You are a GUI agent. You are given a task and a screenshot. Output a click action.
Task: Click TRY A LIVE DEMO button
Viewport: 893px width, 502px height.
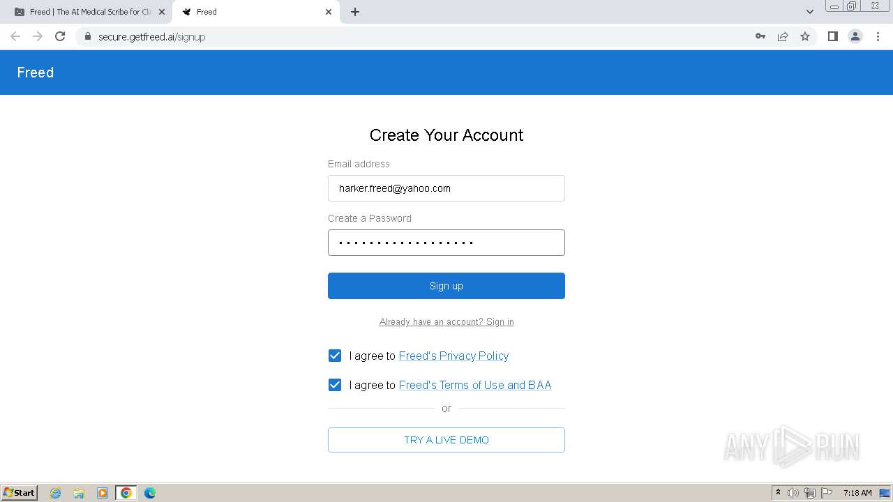tap(446, 440)
